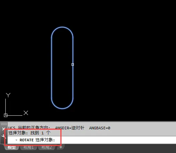Close the command line window
Screen dimensions: 176x153
tap(3, 129)
